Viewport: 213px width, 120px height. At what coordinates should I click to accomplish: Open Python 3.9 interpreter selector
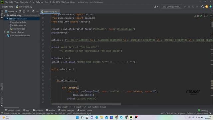pyautogui.click(x=197, y=113)
